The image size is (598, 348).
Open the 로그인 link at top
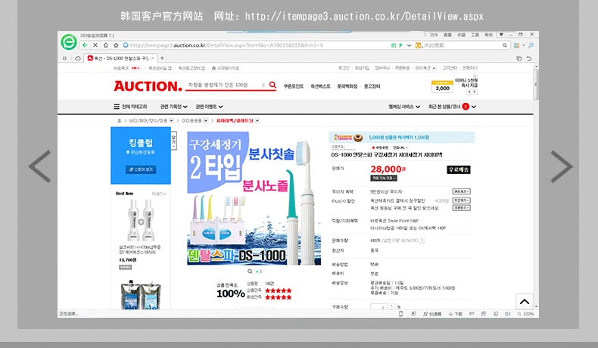tap(344, 68)
